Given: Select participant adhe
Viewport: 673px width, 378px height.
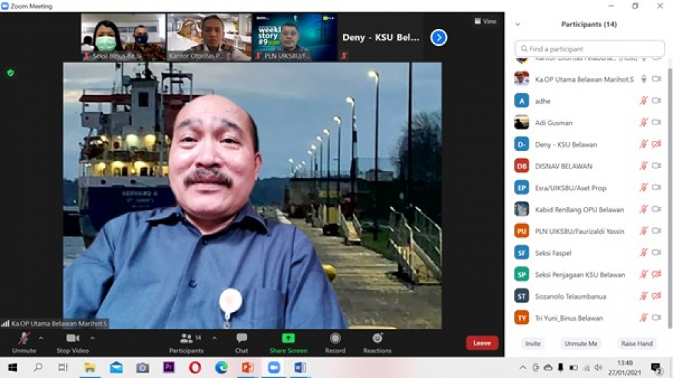Looking at the screenshot, I should pyautogui.click(x=590, y=101).
